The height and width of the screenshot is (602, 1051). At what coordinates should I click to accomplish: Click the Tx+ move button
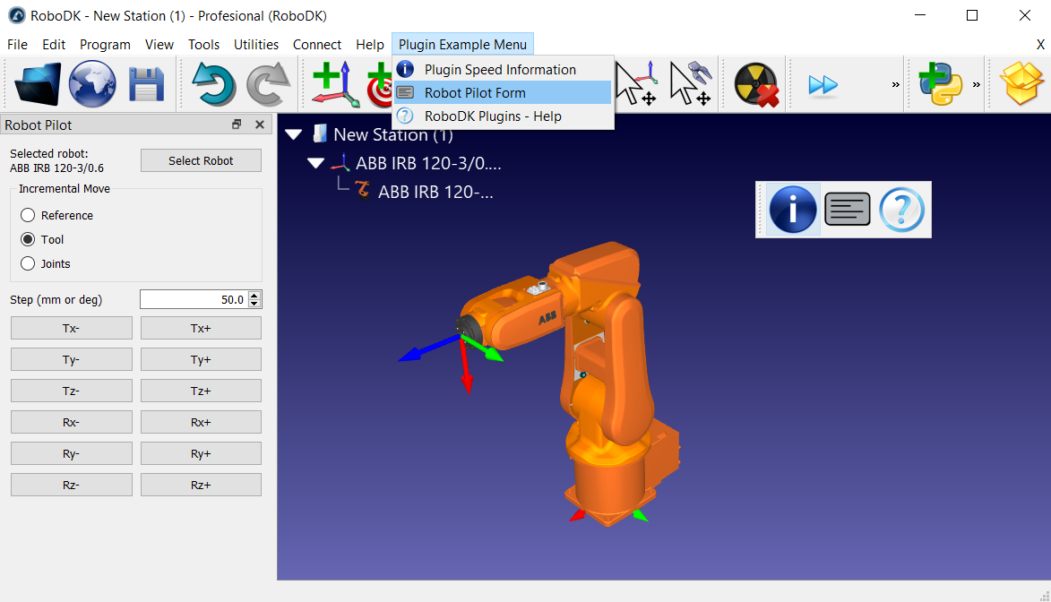tap(201, 328)
